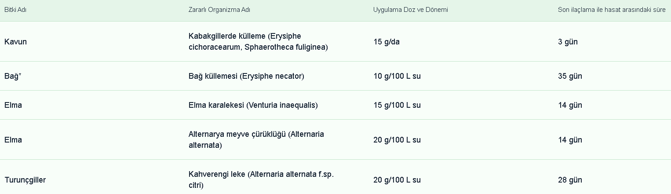The width and height of the screenshot is (671, 194).
Task: Click the "Bitki Adı" column header
Action: click(x=15, y=10)
